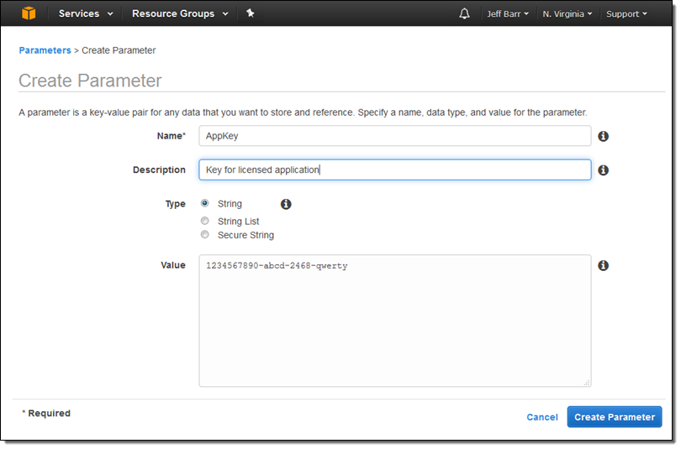Click the Create Parameter button

click(614, 417)
